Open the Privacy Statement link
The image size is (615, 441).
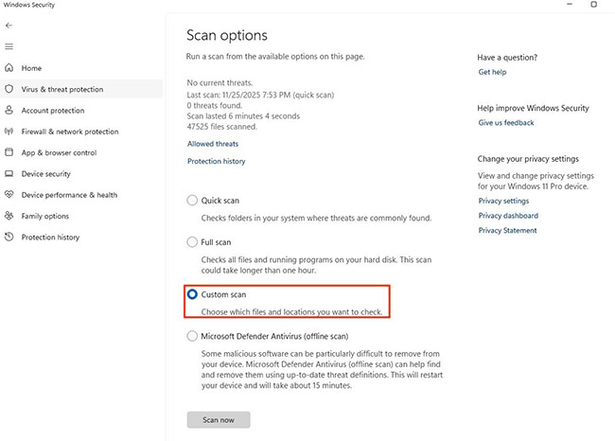click(507, 231)
